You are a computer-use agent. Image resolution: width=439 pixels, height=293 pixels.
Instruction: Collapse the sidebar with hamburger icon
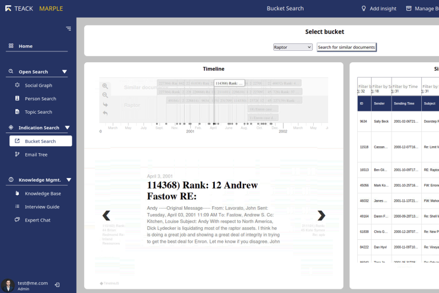pyautogui.click(x=69, y=29)
